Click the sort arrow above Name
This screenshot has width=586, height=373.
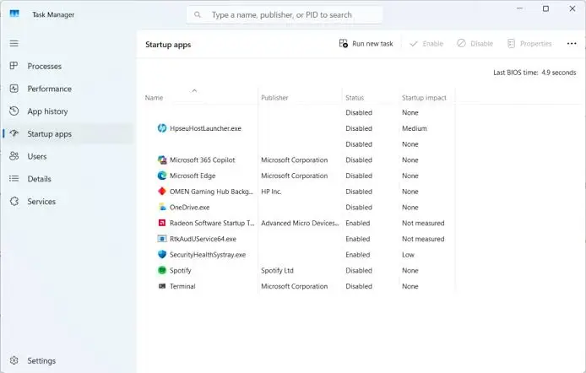click(194, 90)
